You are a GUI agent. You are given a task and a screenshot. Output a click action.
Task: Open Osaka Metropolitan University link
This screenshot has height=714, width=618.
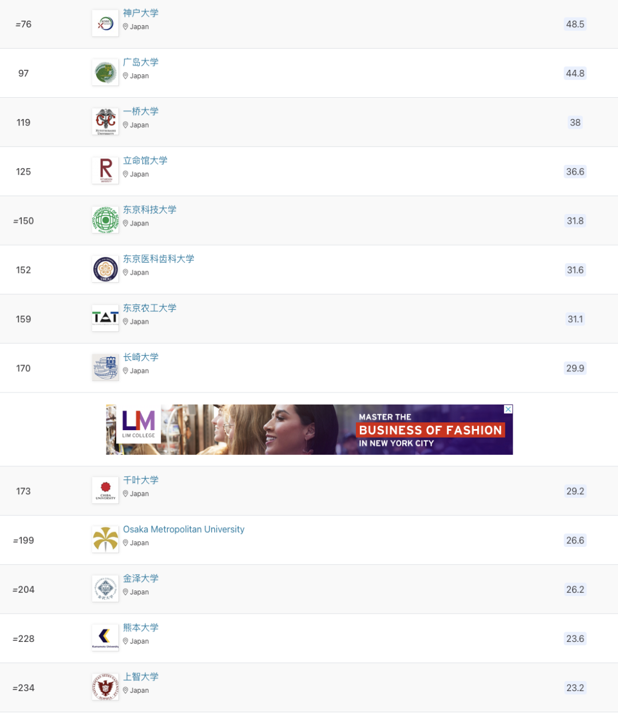(x=184, y=529)
